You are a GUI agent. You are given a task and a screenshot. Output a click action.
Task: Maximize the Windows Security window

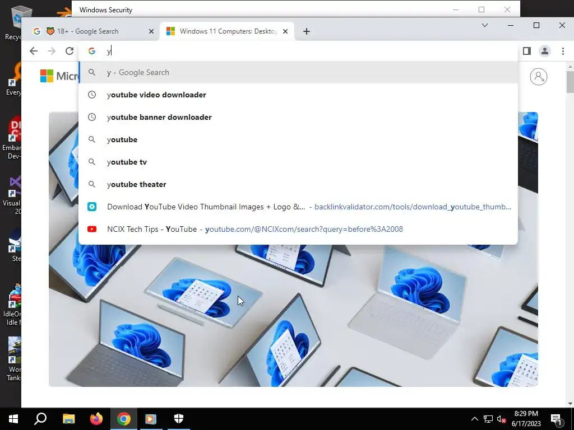(482, 10)
